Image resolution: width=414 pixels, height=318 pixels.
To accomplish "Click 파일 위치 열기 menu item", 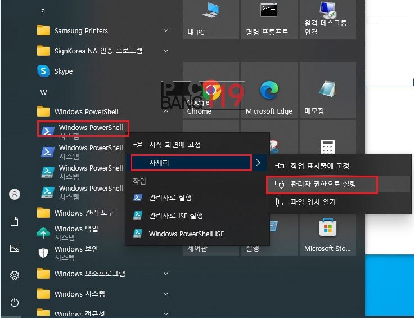I will click(313, 202).
